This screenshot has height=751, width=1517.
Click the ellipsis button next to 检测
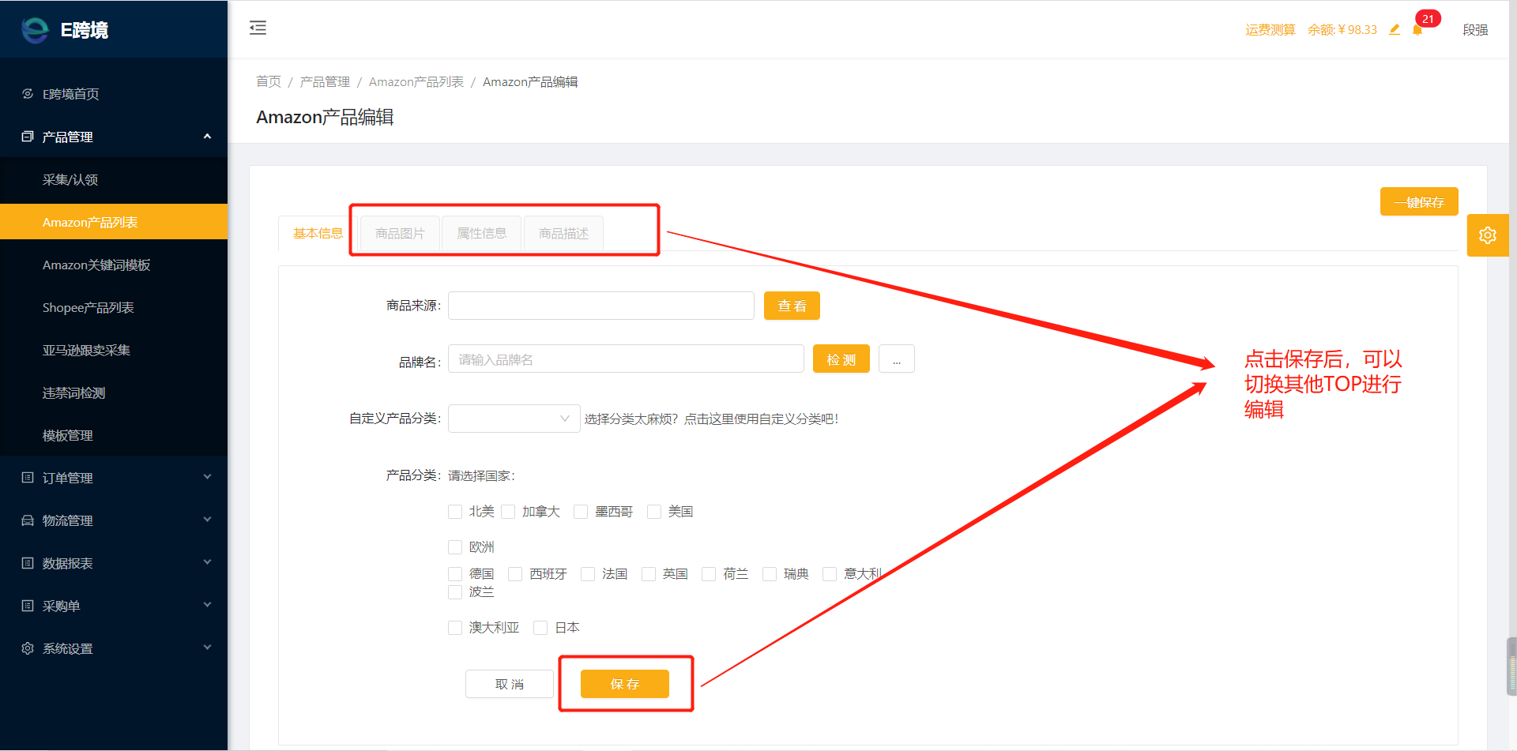(x=897, y=359)
